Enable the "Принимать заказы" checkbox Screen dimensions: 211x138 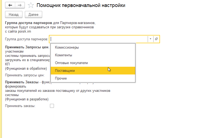pyautogui.click(x=52, y=106)
